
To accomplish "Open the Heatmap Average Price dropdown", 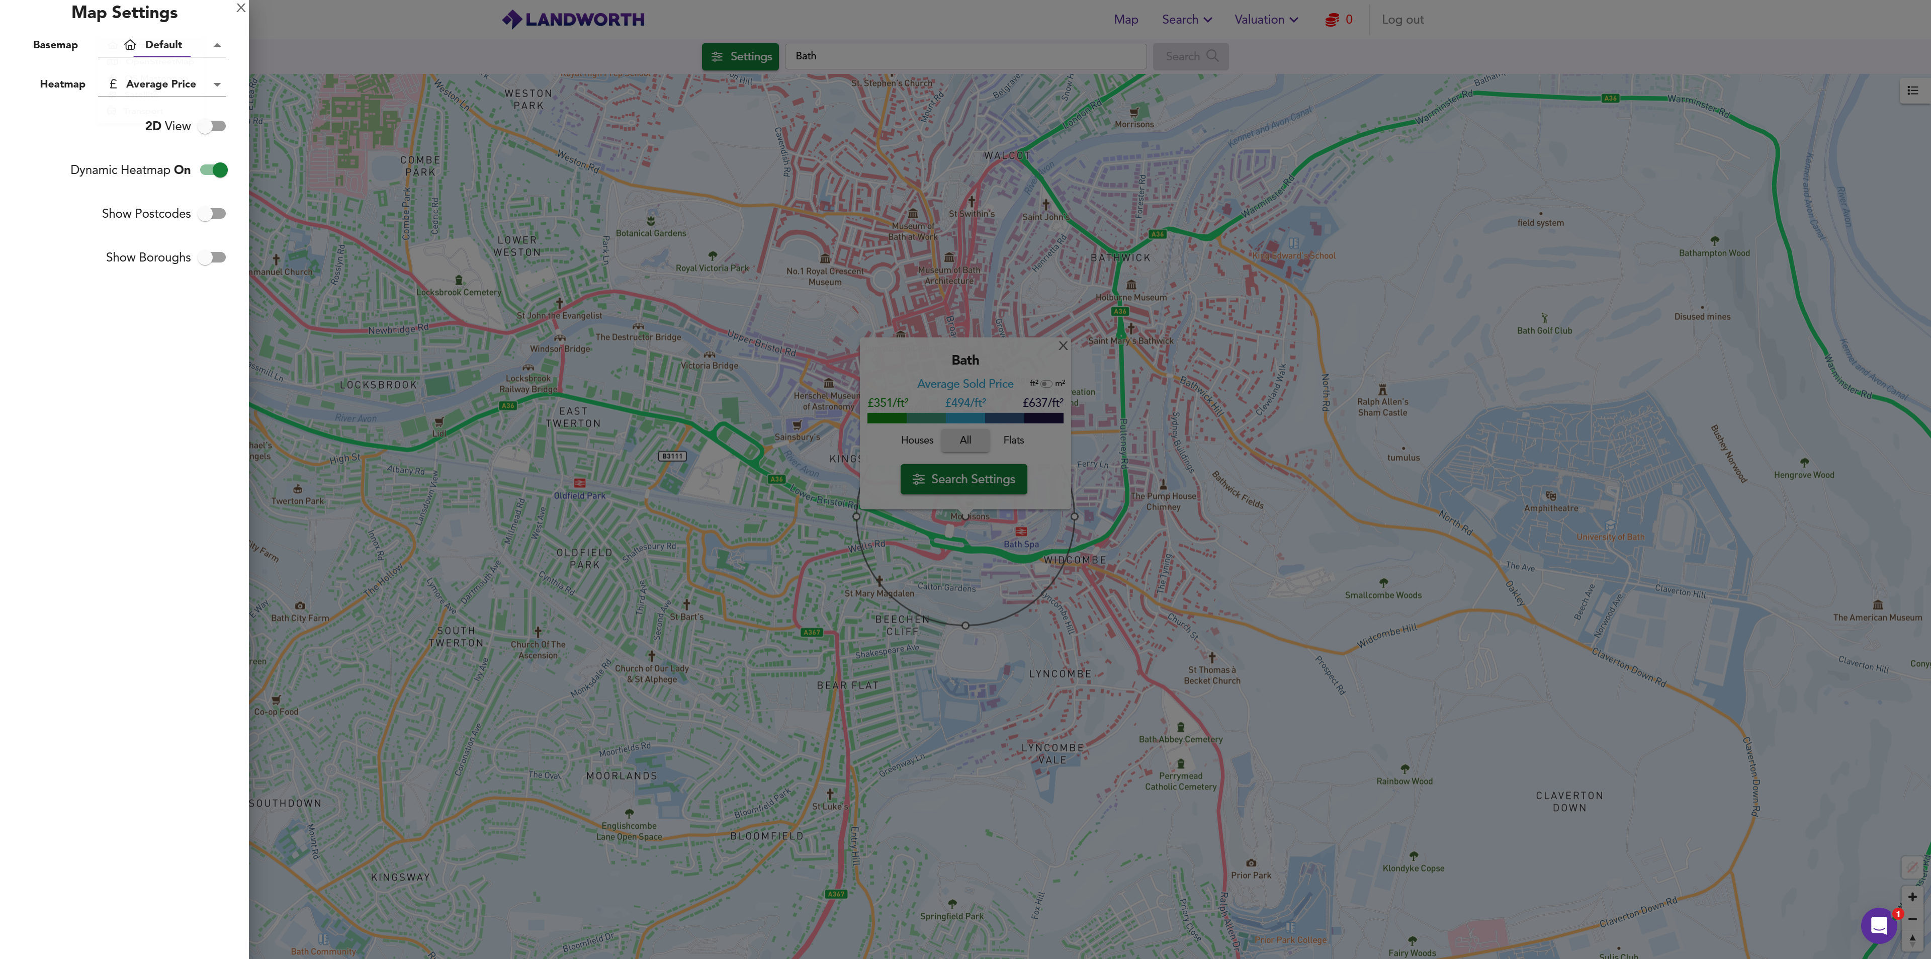I will pos(162,84).
